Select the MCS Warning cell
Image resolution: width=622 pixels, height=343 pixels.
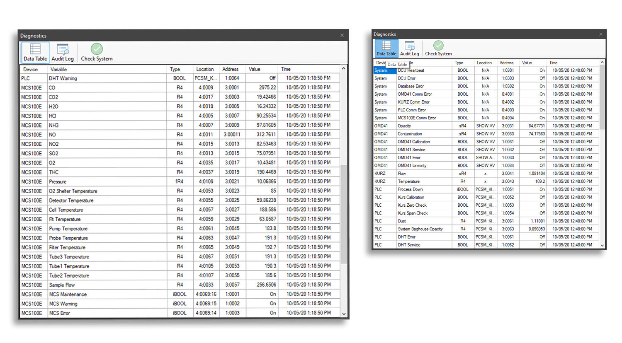107,304
